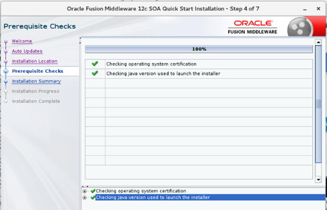Select the current Prerequisite Checks step

point(37,71)
